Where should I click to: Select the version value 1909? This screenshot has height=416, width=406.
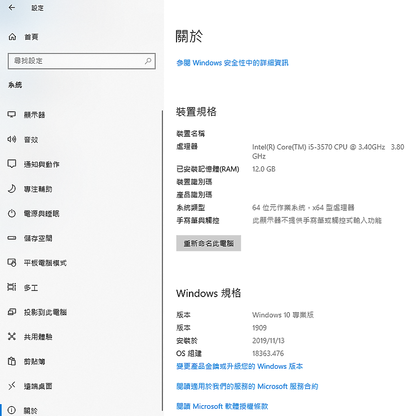pyautogui.click(x=259, y=328)
